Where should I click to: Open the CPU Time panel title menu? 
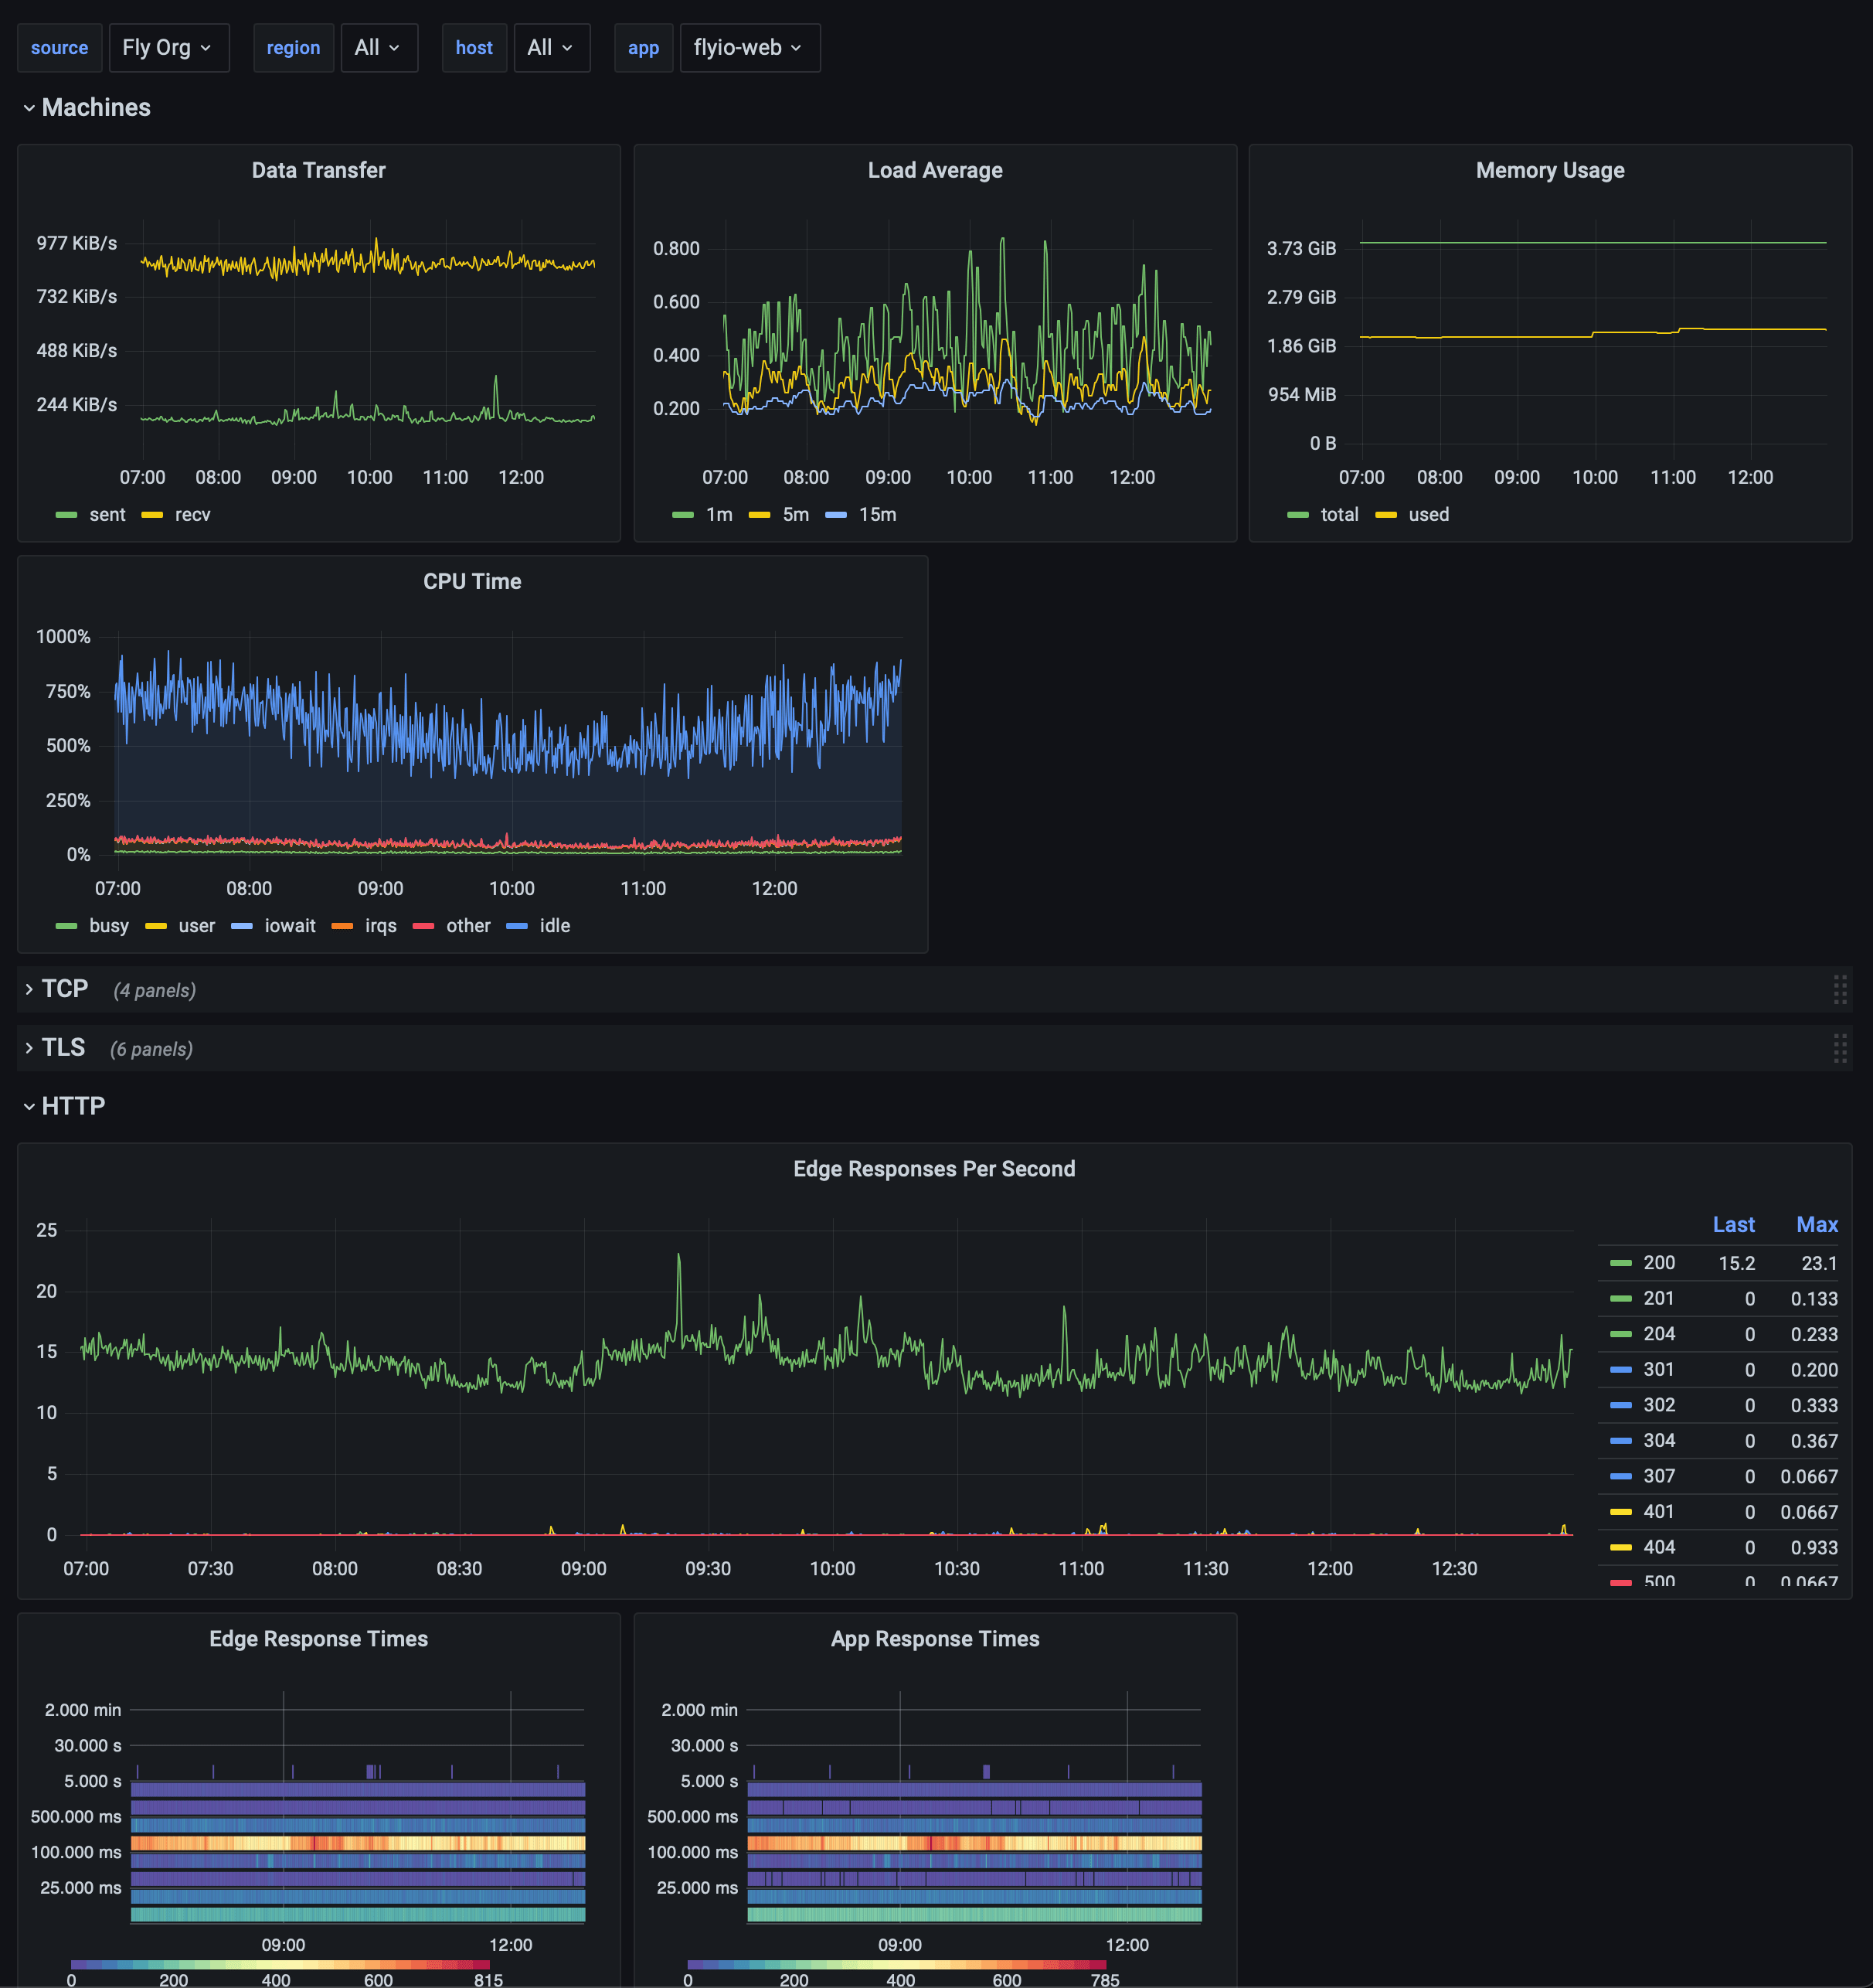click(x=472, y=582)
